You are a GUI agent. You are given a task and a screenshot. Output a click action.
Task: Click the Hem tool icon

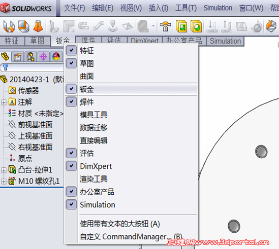[x=83, y=26]
